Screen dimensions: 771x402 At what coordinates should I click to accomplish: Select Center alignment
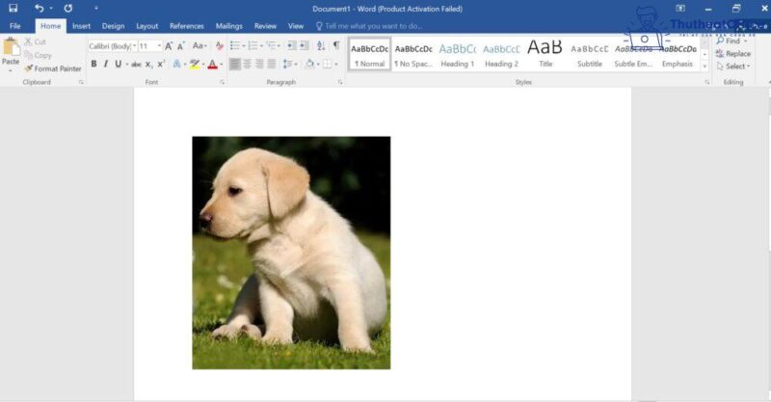click(x=248, y=64)
